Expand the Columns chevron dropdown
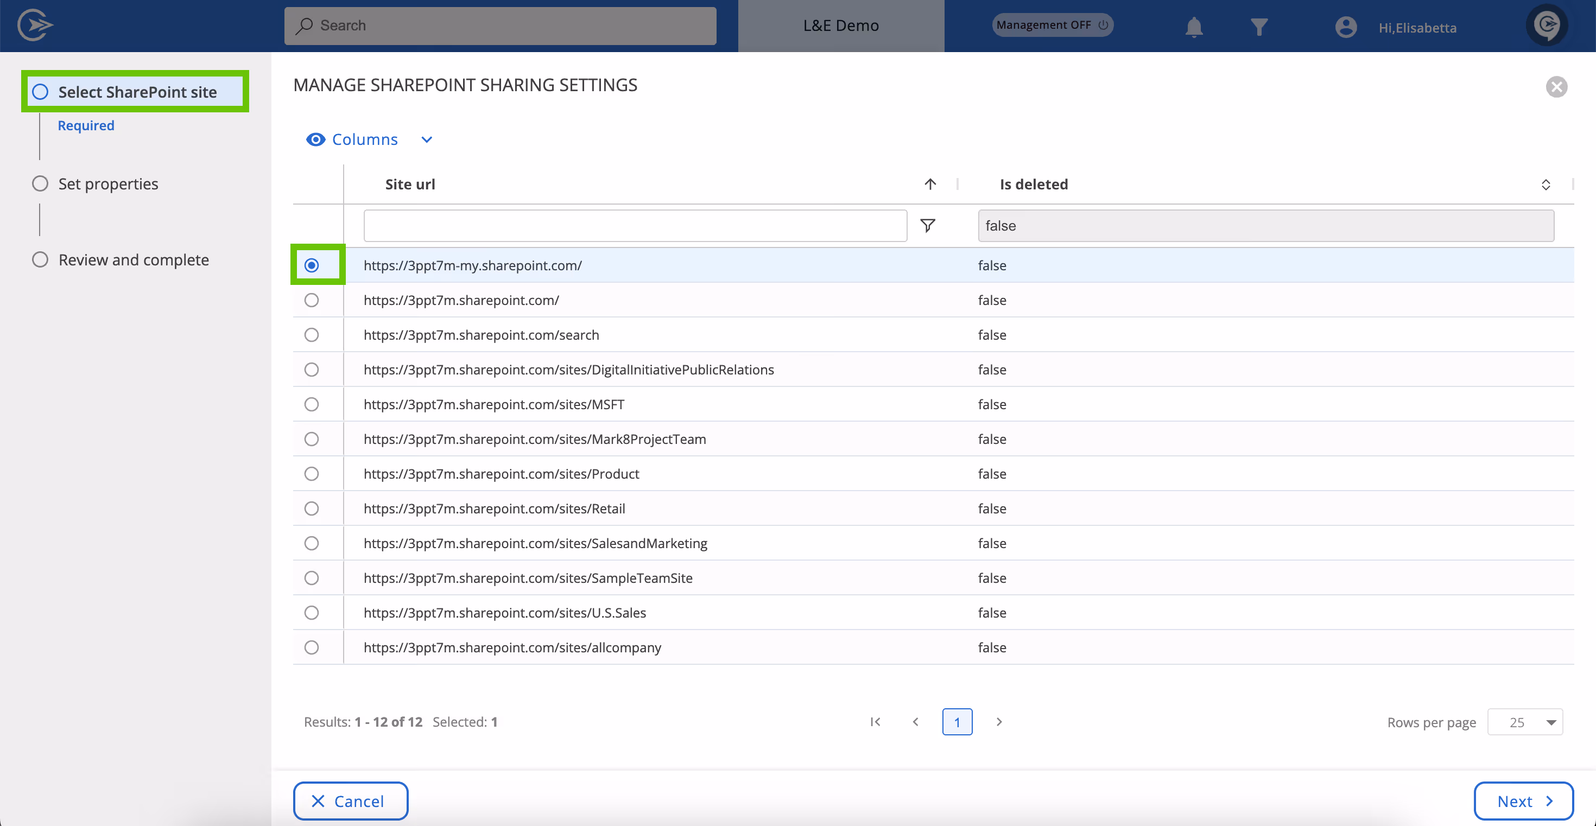This screenshot has width=1596, height=826. pos(426,139)
